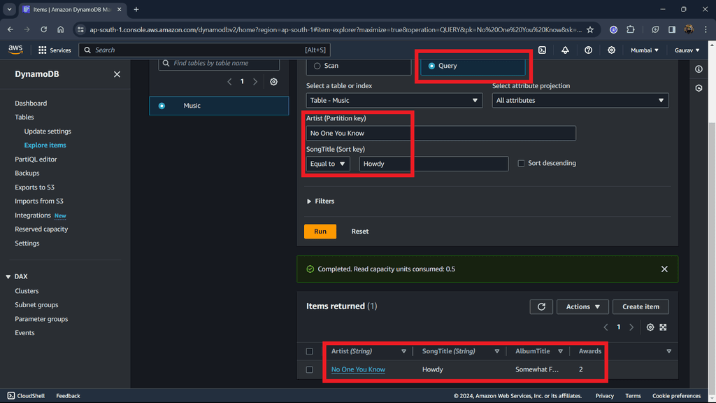716x403 pixels.
Task: Select the Scan radio option
Action: (317, 66)
